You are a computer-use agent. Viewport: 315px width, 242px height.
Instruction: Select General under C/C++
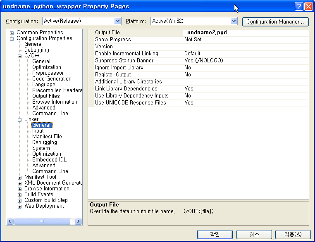click(x=41, y=61)
